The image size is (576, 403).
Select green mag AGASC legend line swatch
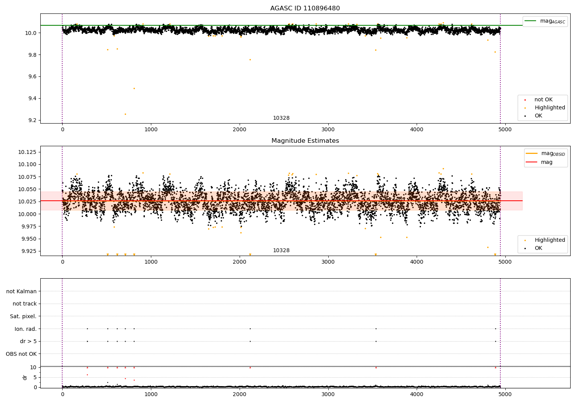(x=531, y=21)
